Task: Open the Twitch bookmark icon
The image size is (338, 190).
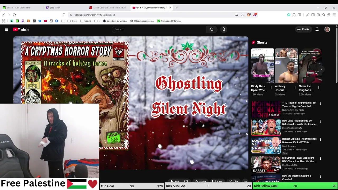Action: (x=23, y=21)
